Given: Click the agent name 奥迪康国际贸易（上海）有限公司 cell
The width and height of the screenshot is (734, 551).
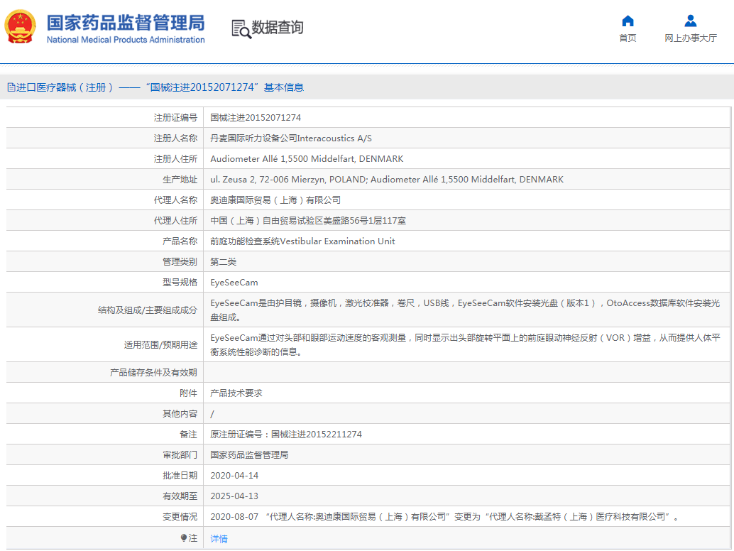Looking at the screenshot, I should tap(275, 200).
